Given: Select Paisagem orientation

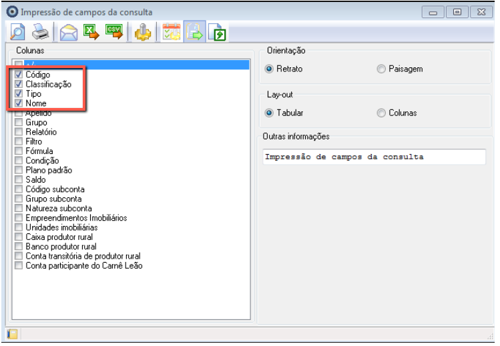Looking at the screenshot, I should 381,69.
